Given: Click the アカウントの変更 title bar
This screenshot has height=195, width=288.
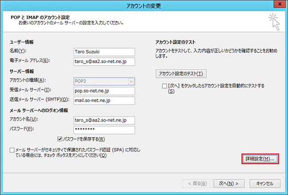Looking at the screenshot, I should click(x=144, y=5).
